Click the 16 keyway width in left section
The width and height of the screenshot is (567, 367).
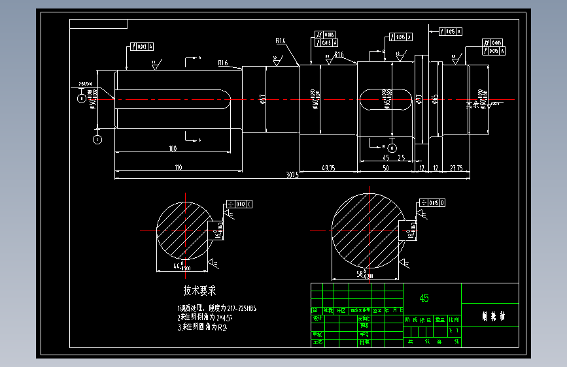tap(219, 231)
